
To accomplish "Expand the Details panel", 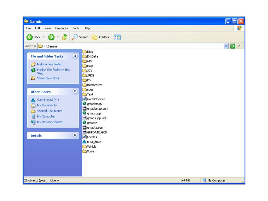I will (75, 135).
